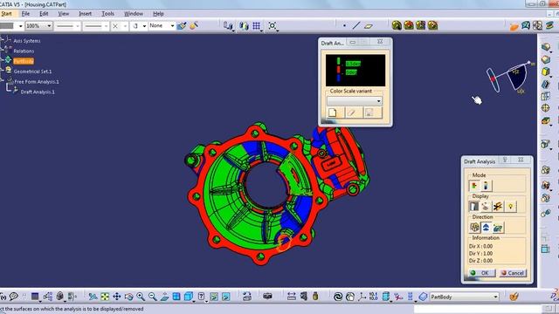Click the blue color scale swatch

338,78
